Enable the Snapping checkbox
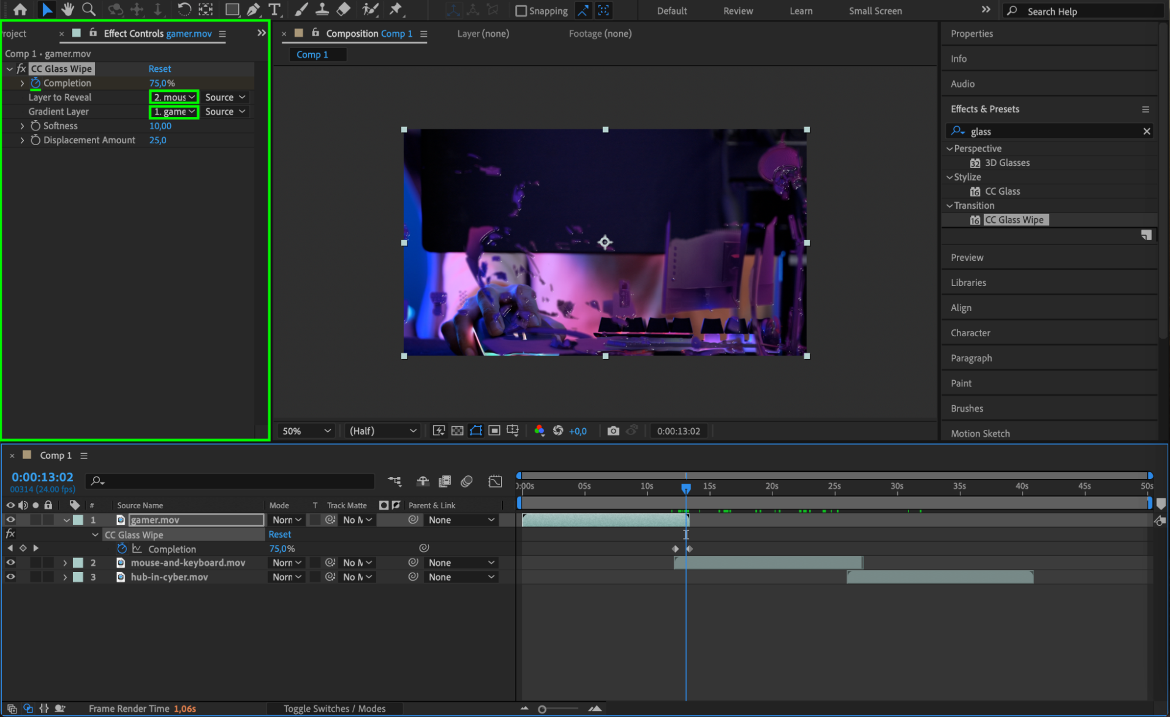Screen dimensions: 1170x717 (x=521, y=11)
